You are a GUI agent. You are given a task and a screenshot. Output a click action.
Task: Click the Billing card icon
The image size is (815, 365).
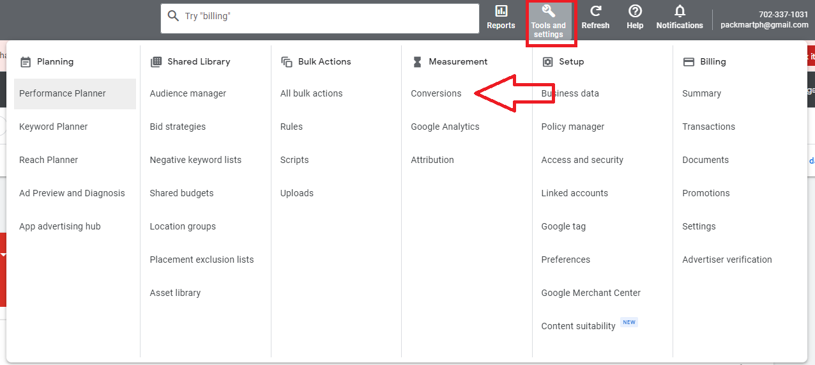pos(689,62)
